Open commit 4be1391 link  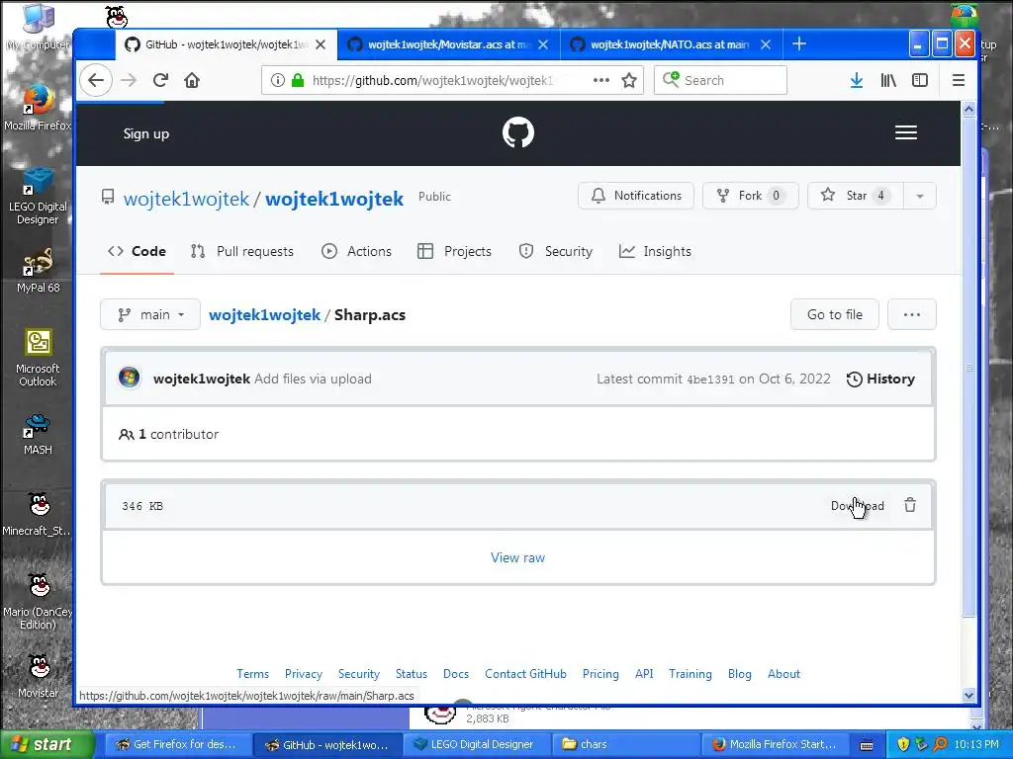(x=710, y=379)
